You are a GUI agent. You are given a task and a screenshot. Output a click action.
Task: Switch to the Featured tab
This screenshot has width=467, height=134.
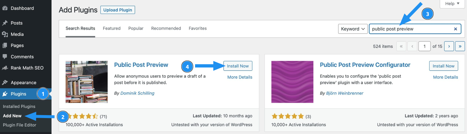point(112,28)
